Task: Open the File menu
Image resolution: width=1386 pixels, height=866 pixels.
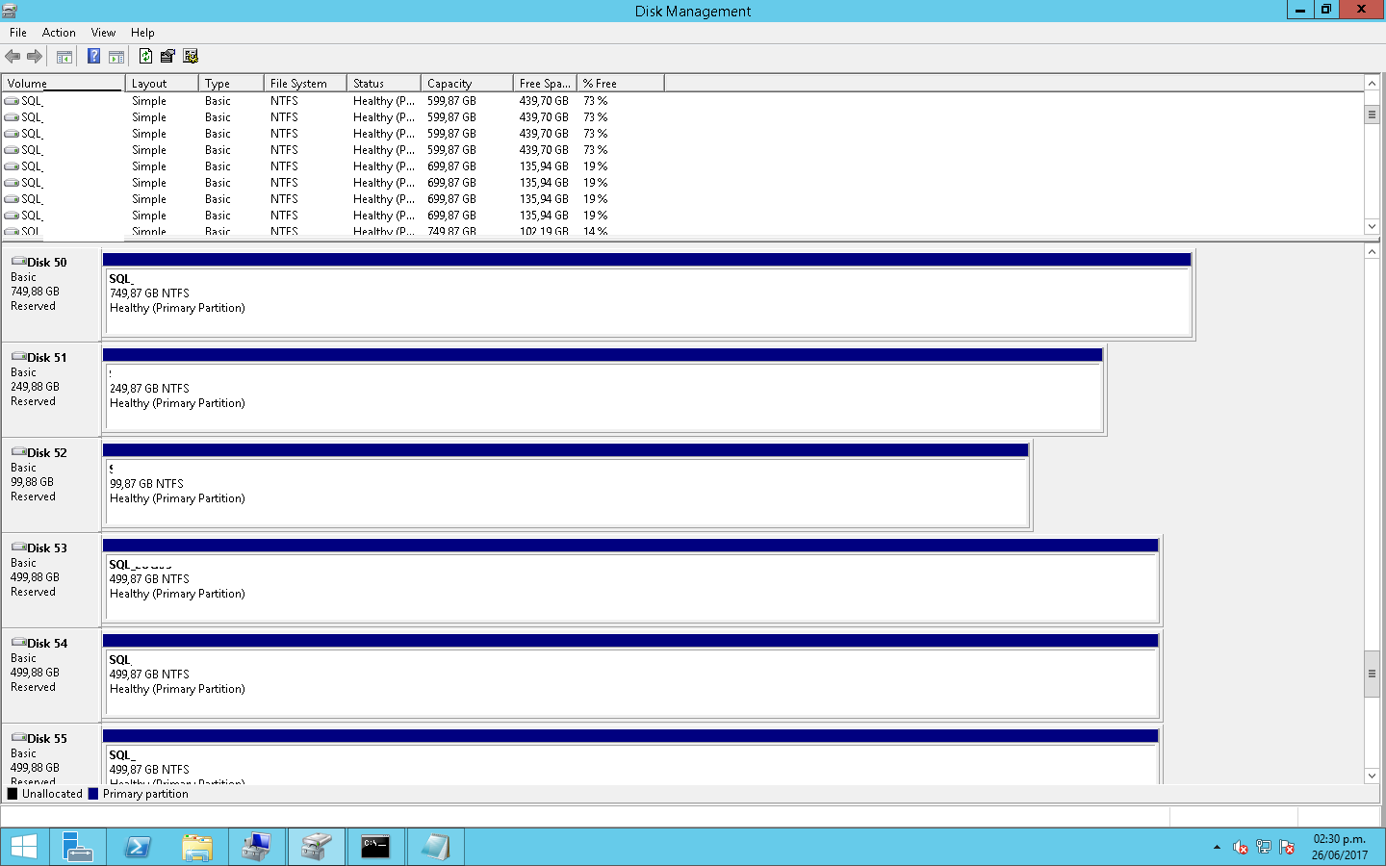Action: 18,33
